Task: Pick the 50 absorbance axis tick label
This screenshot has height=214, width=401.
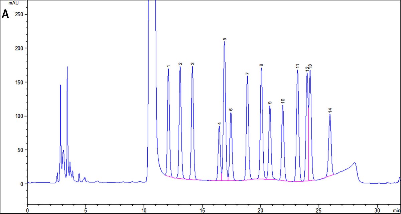Action: tap(21, 150)
